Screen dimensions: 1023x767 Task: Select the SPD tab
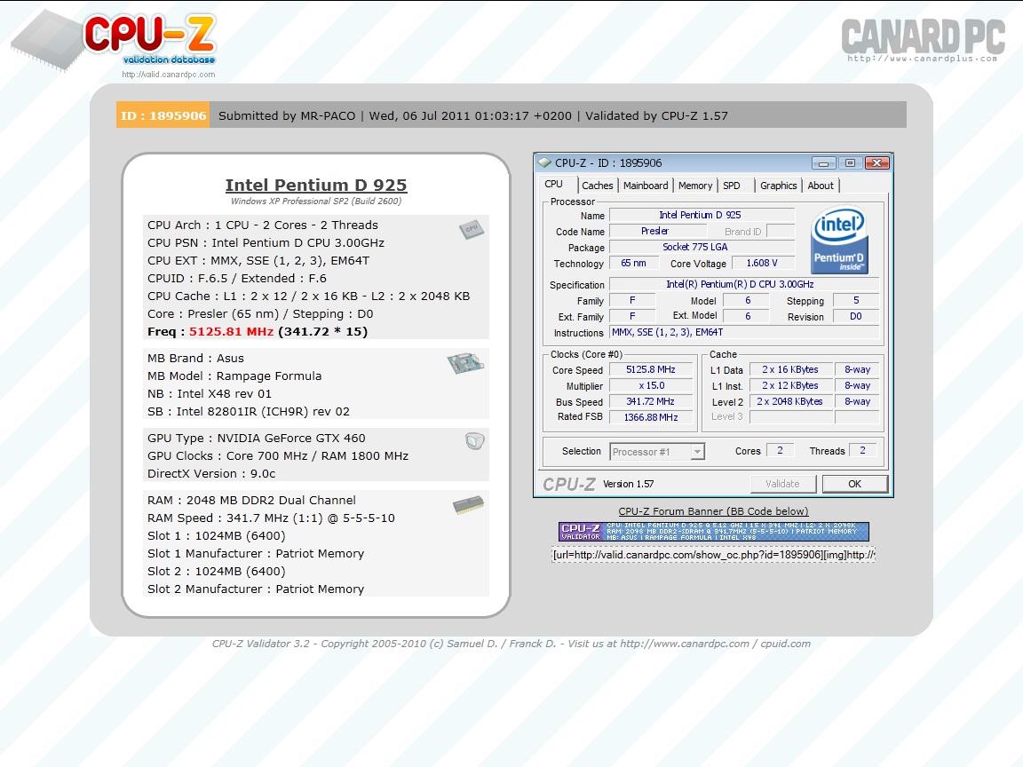coord(732,186)
